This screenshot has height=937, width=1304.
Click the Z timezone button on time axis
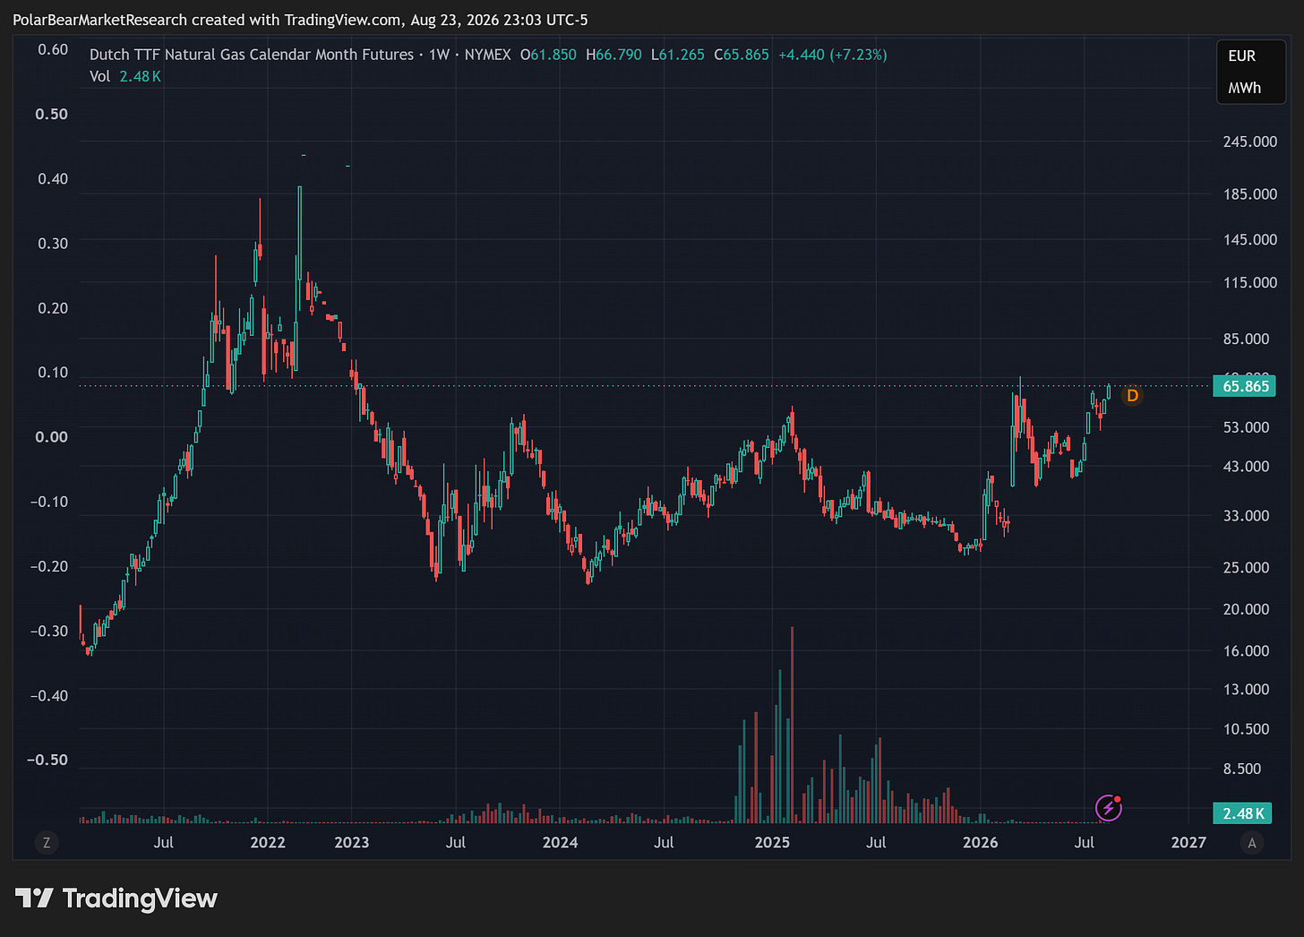coord(47,842)
